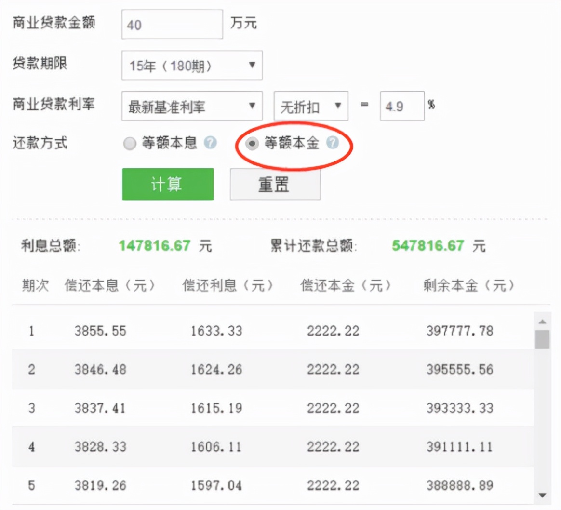Screen dimensions: 561x510
Task: Click the 利息总额 label
Action: [x=51, y=246]
